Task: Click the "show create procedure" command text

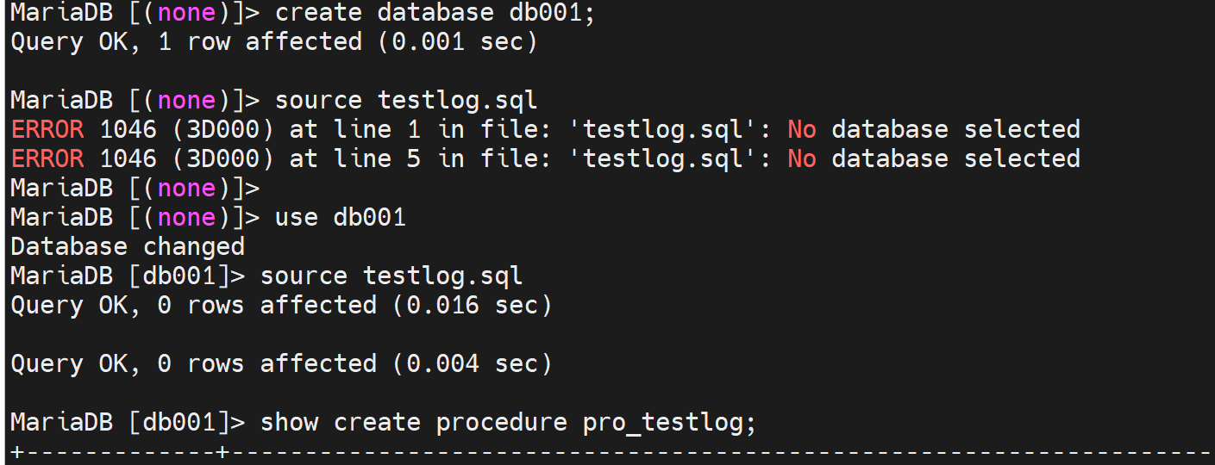Action: pos(414,423)
